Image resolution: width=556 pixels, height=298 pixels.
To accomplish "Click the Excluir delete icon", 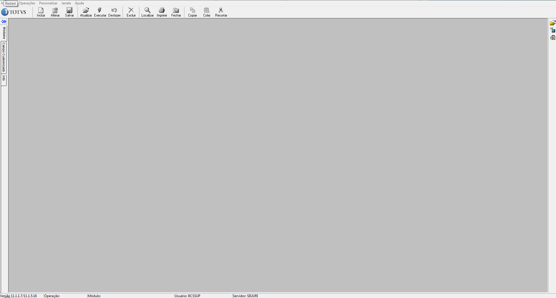I will coord(131,12).
